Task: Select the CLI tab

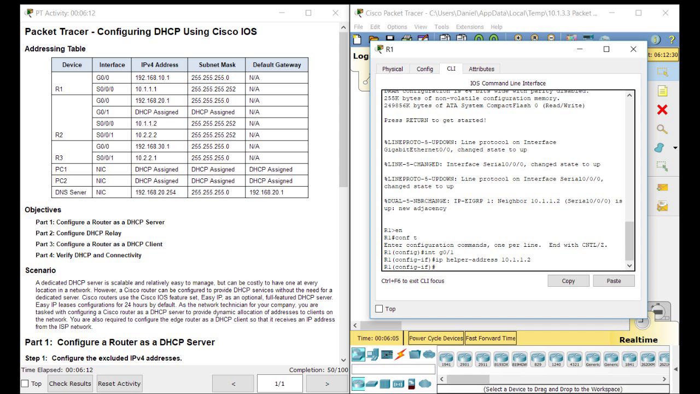Action: [x=451, y=68]
